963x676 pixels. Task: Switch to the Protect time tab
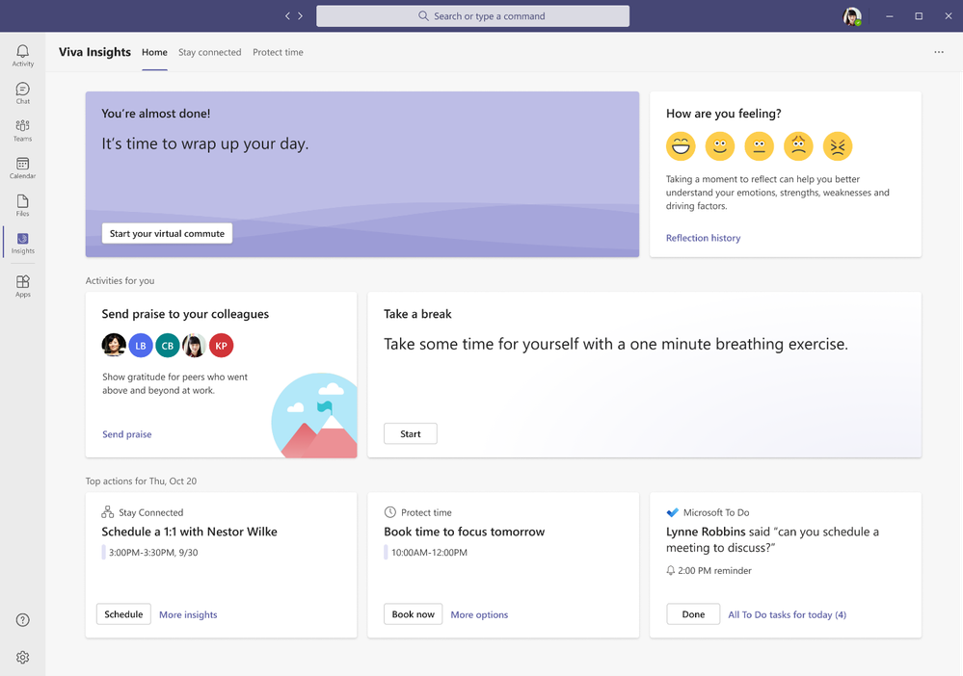tap(278, 52)
